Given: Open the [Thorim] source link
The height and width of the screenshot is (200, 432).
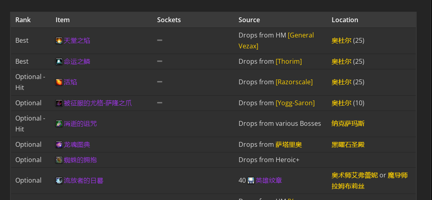Looking at the screenshot, I should point(289,61).
